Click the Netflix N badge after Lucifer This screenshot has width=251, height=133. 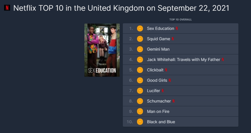(x=163, y=91)
